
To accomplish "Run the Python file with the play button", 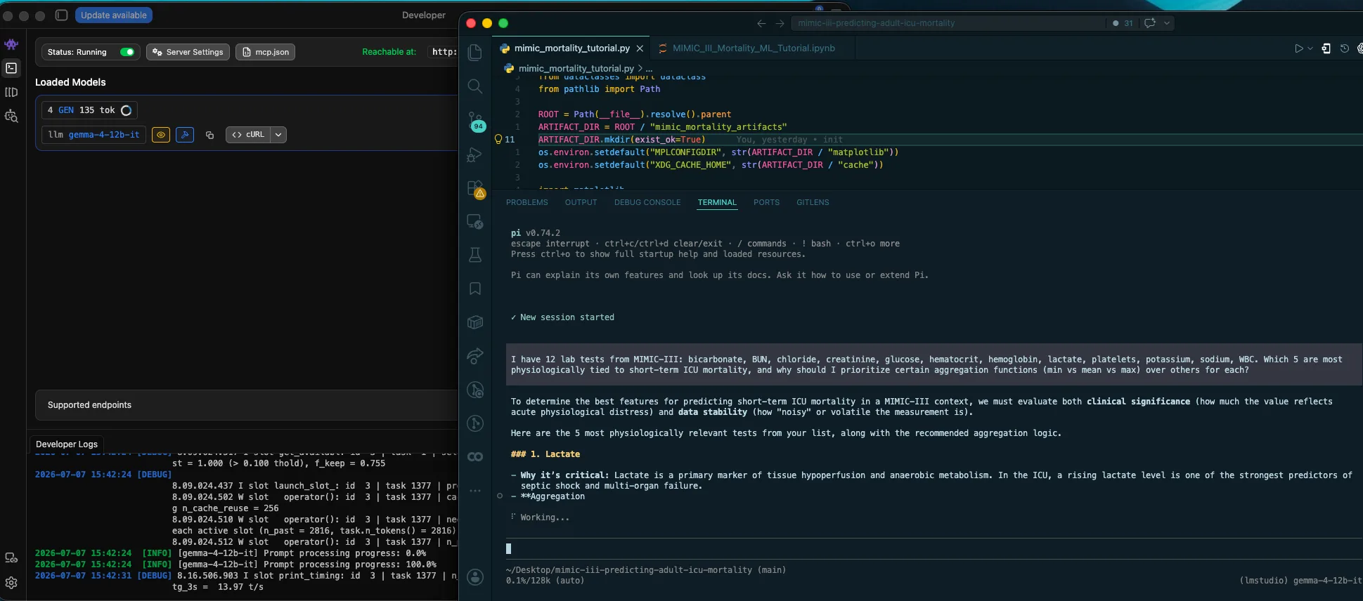I will 1298,48.
